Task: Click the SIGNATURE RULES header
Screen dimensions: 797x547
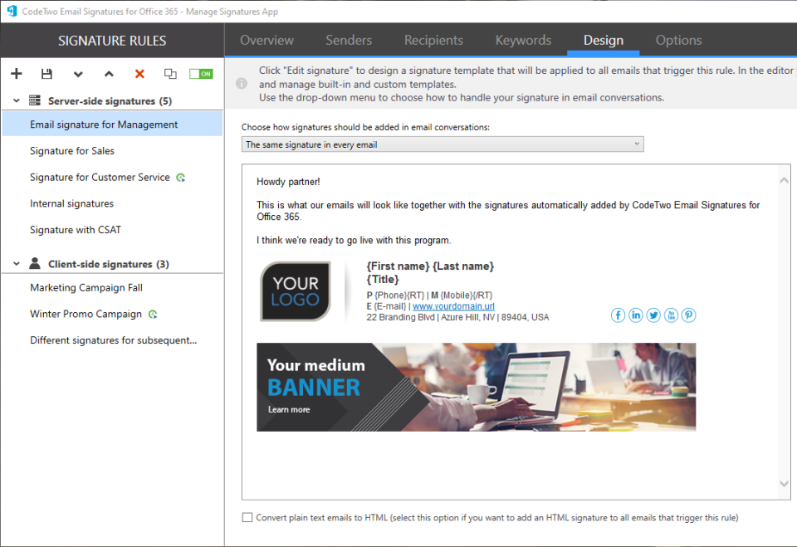Action: click(x=112, y=41)
